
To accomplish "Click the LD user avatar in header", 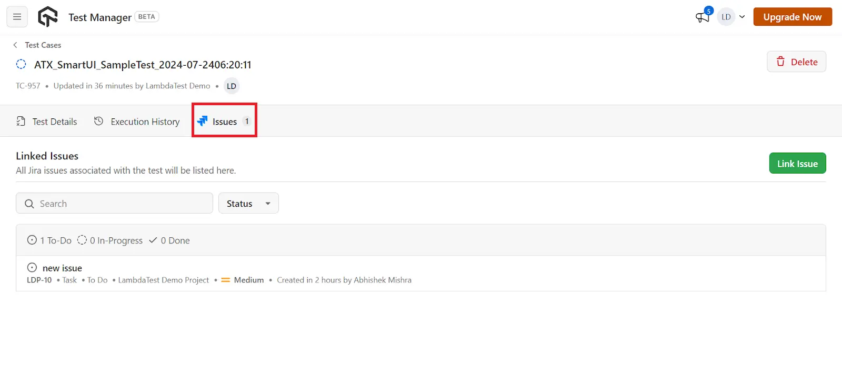I will [726, 17].
